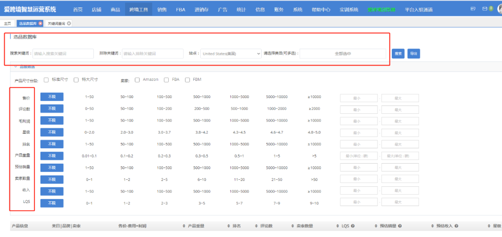This screenshot has width=502, height=237.
Task: Select 不限 in the 毛利润 row
Action: point(52,120)
